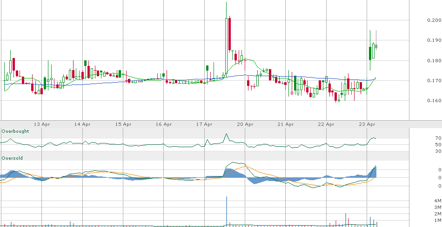
Task: Click the 14 Apr date label
Action: click(x=82, y=124)
